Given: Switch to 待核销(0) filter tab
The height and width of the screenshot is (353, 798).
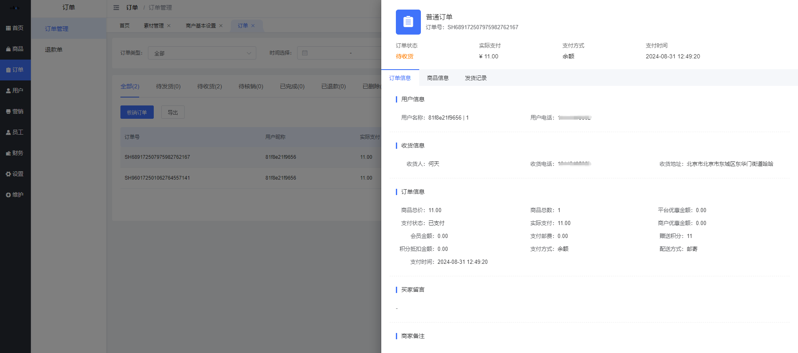Looking at the screenshot, I should tap(251, 86).
